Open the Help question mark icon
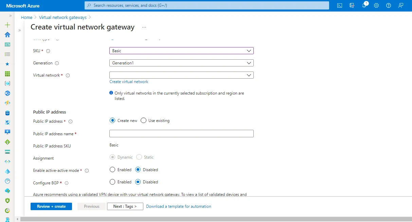This screenshot has height=222, width=412. click(x=388, y=5)
